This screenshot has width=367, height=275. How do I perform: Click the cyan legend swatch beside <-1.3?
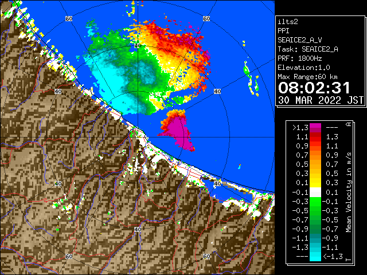[x=315, y=256]
